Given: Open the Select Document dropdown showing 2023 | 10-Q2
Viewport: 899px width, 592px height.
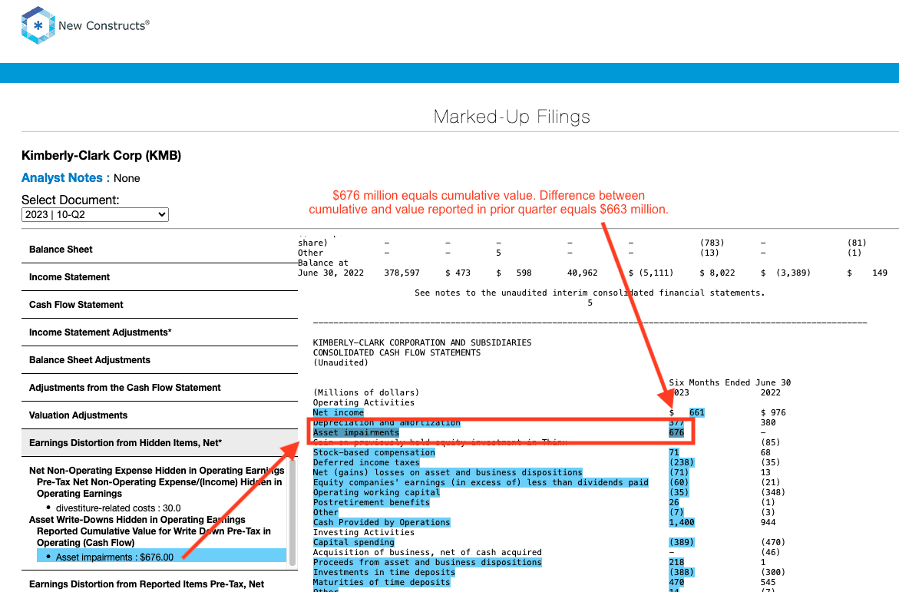Looking at the screenshot, I should click(95, 214).
